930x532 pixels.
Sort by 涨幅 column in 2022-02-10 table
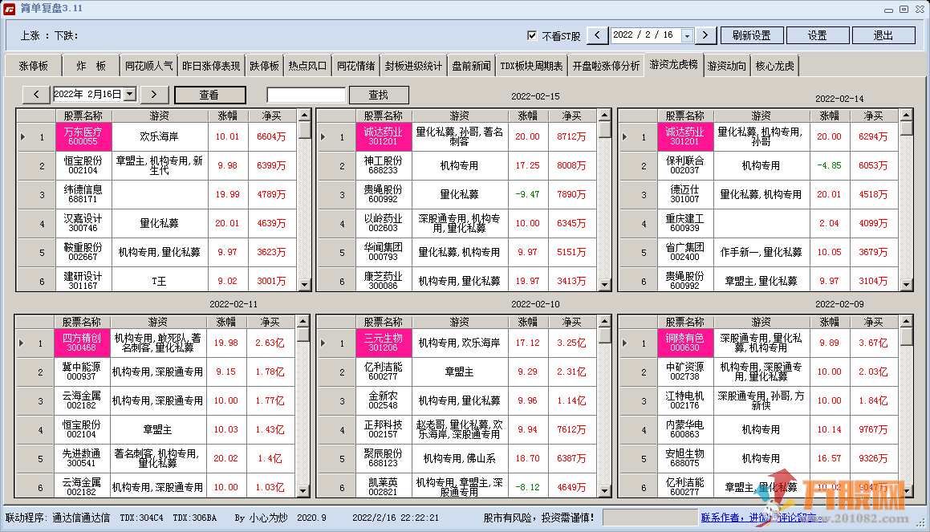click(528, 322)
